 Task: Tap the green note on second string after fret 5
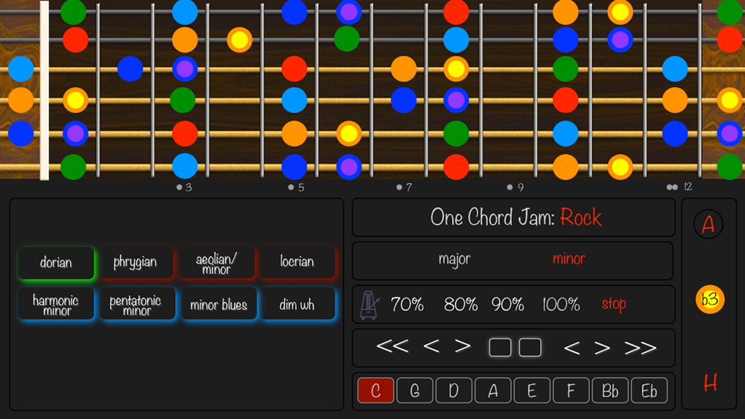point(347,39)
